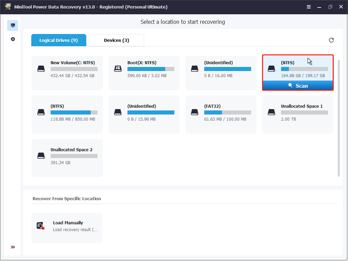Click "Recover From Specific Location" heading
The height and width of the screenshot is (261, 348).
pyautogui.click(x=67, y=198)
